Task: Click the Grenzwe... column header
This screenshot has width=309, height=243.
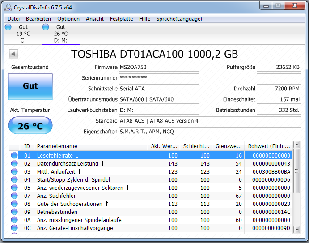Action: pyautogui.click(x=228, y=146)
